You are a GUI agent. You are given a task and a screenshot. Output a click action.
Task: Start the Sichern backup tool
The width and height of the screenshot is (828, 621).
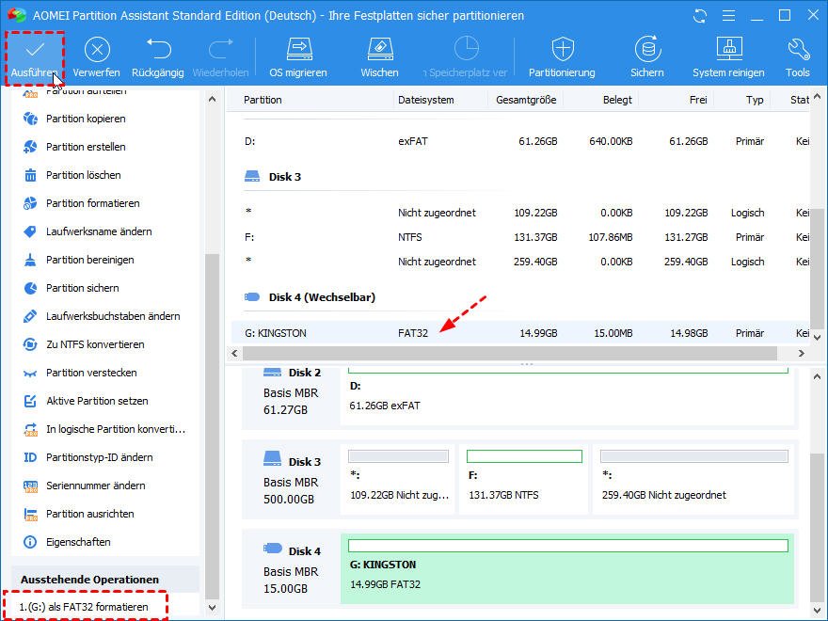[x=647, y=57]
